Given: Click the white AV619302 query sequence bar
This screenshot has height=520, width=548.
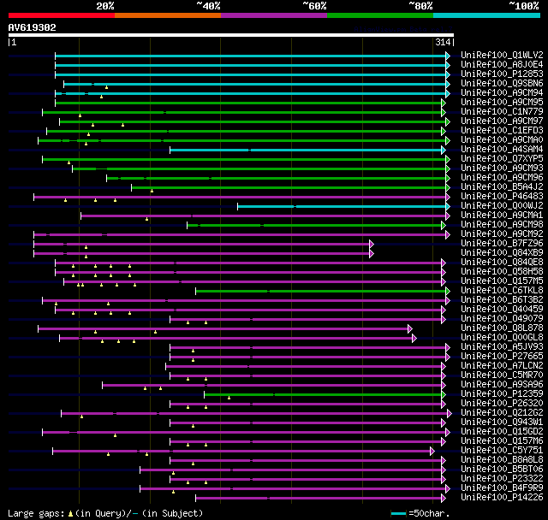Looking at the screenshot, I should [231, 35].
